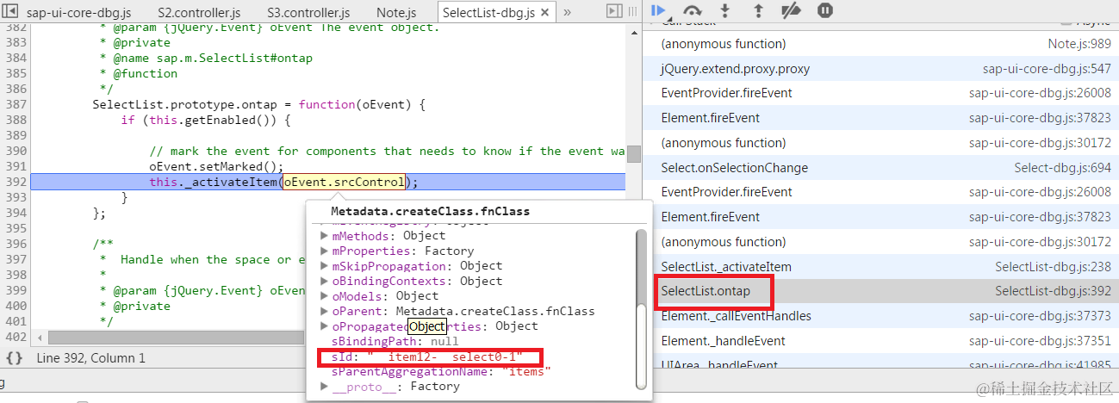Expand the __proto__ Factory entry
1119x403 pixels.
point(325,387)
